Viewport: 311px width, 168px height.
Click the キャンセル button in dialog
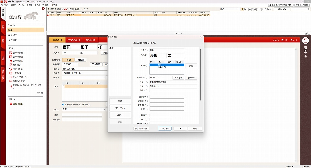coord(165,128)
